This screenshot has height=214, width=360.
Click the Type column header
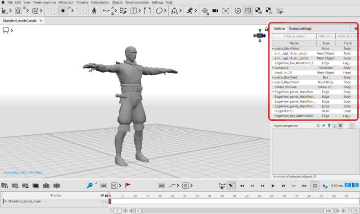click(x=325, y=43)
